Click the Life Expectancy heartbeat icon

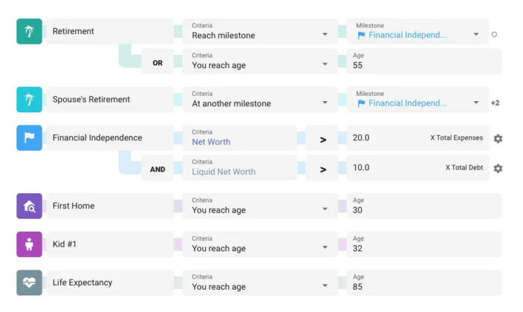pyautogui.click(x=29, y=283)
